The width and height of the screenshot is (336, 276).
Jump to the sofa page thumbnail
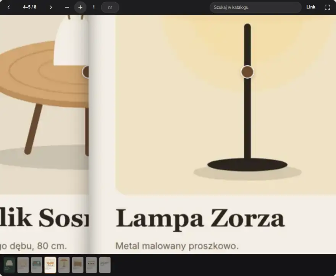37,265
